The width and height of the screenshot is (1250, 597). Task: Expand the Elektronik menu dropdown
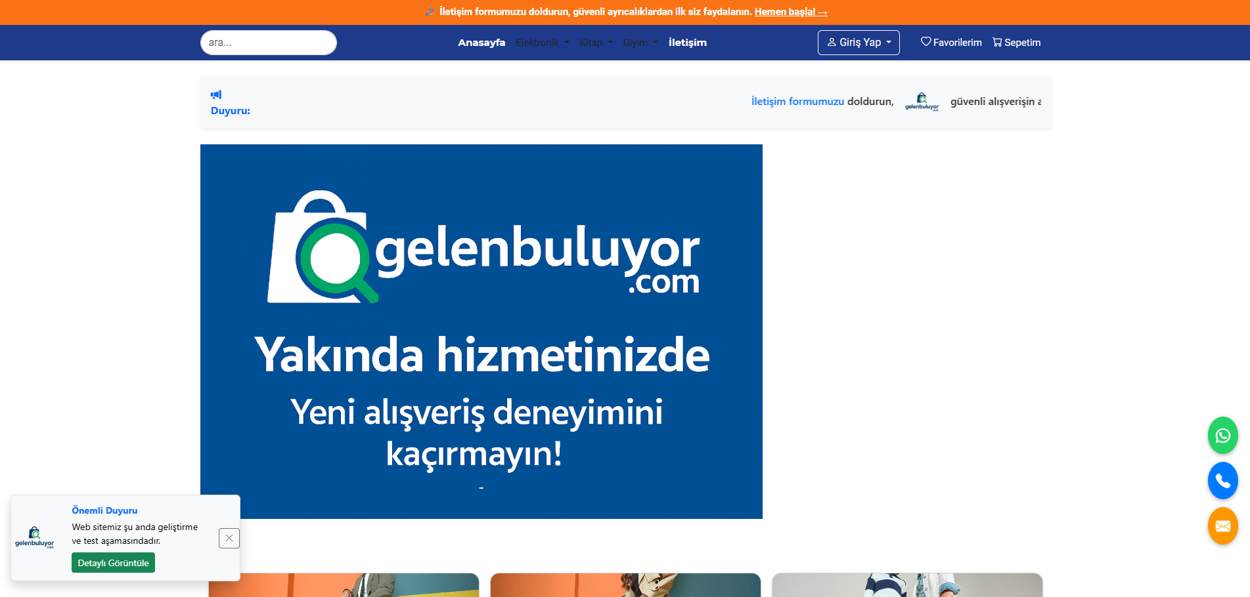(542, 43)
